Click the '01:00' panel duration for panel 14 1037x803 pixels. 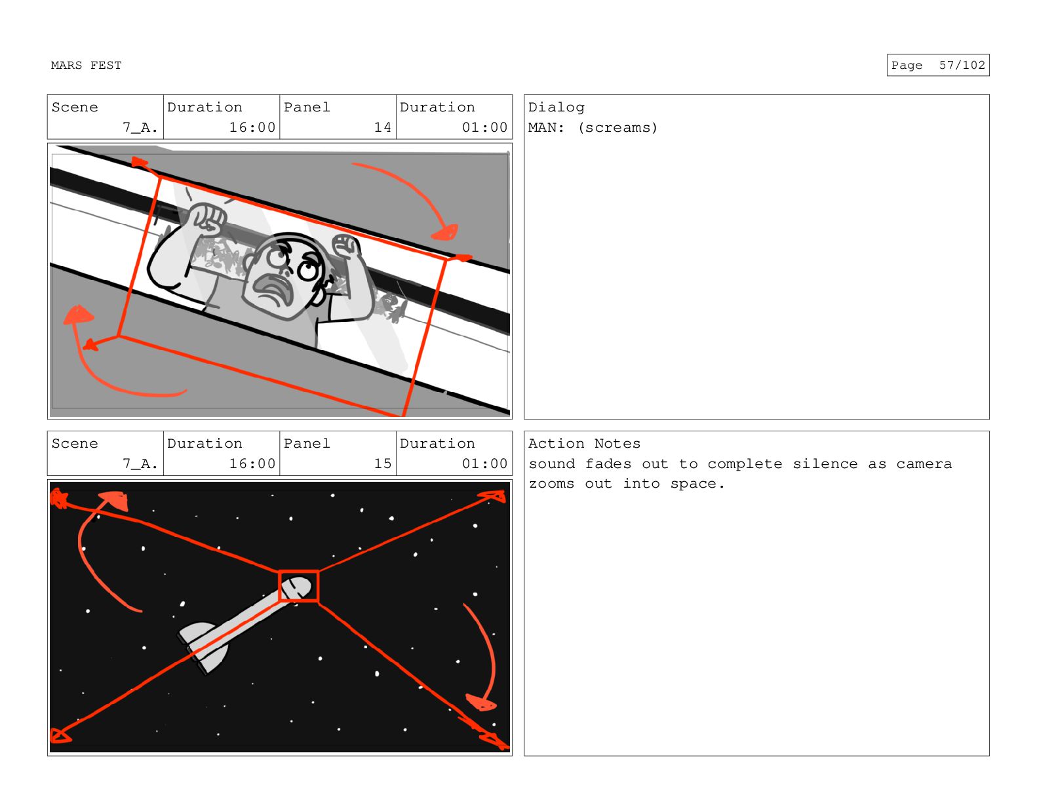(485, 127)
